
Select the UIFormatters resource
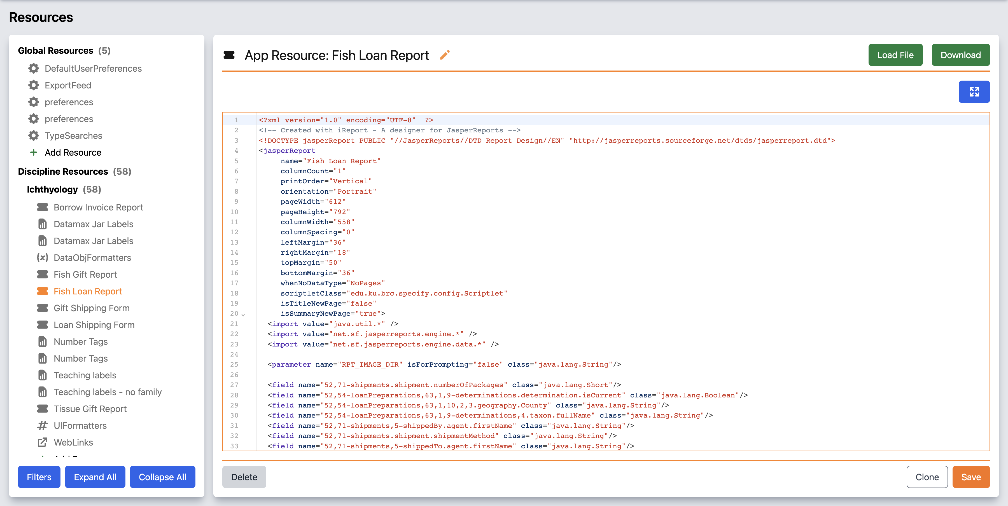tap(80, 425)
